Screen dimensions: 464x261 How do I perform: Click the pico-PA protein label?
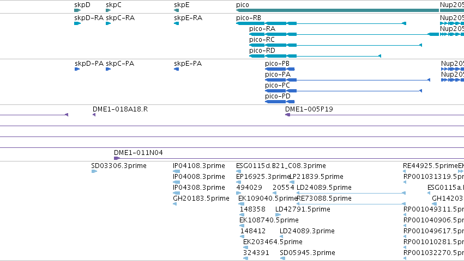tap(278, 74)
